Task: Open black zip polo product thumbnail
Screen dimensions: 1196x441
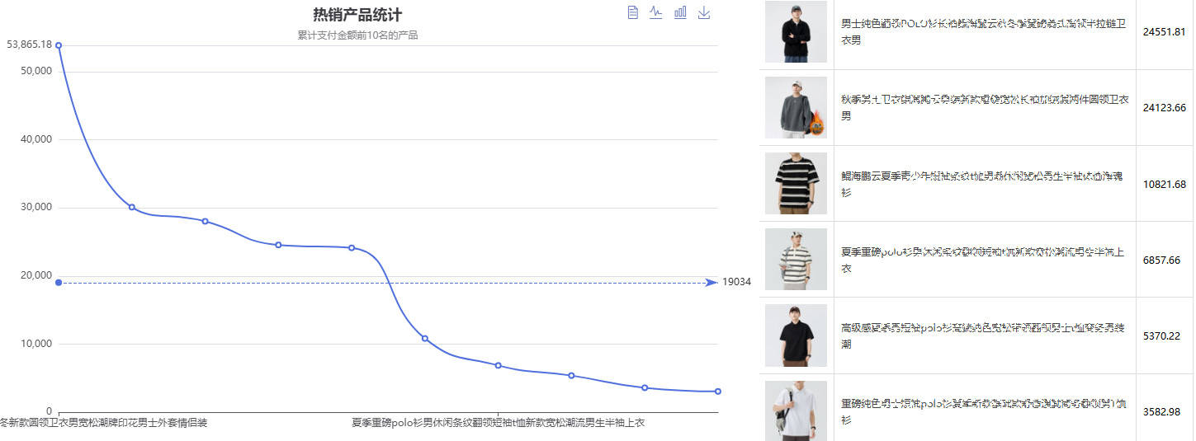Action: (796, 32)
